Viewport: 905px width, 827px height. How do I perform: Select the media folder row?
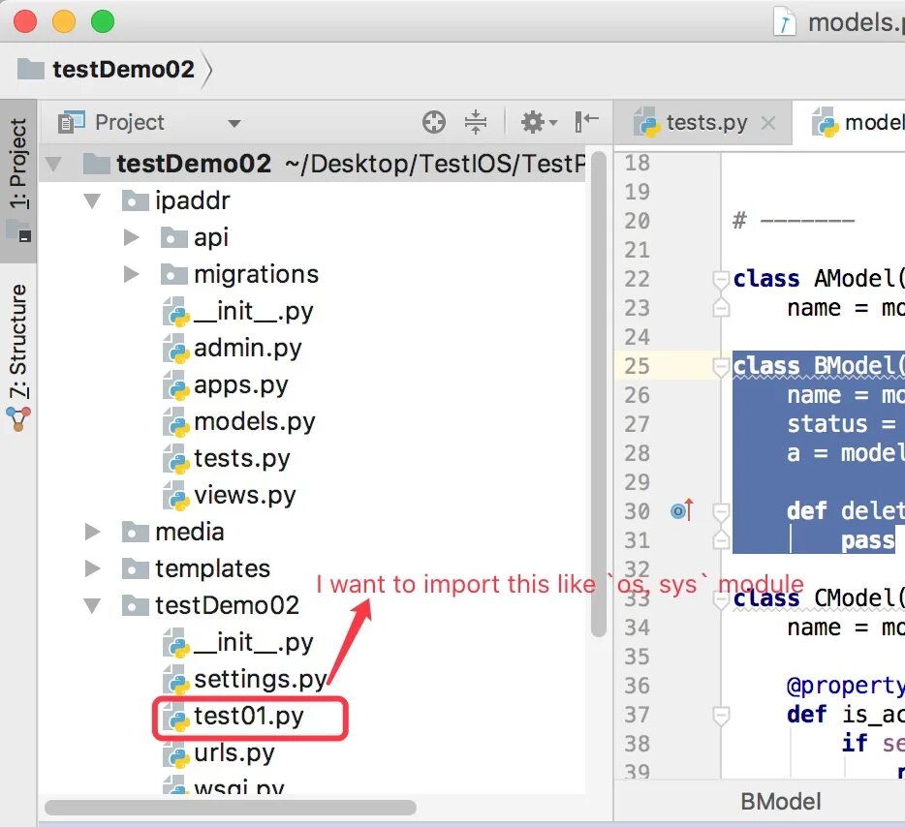[x=312, y=531]
